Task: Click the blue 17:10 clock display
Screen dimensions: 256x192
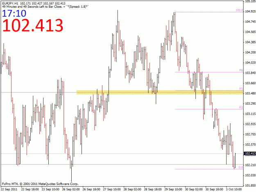Action: 14,14
